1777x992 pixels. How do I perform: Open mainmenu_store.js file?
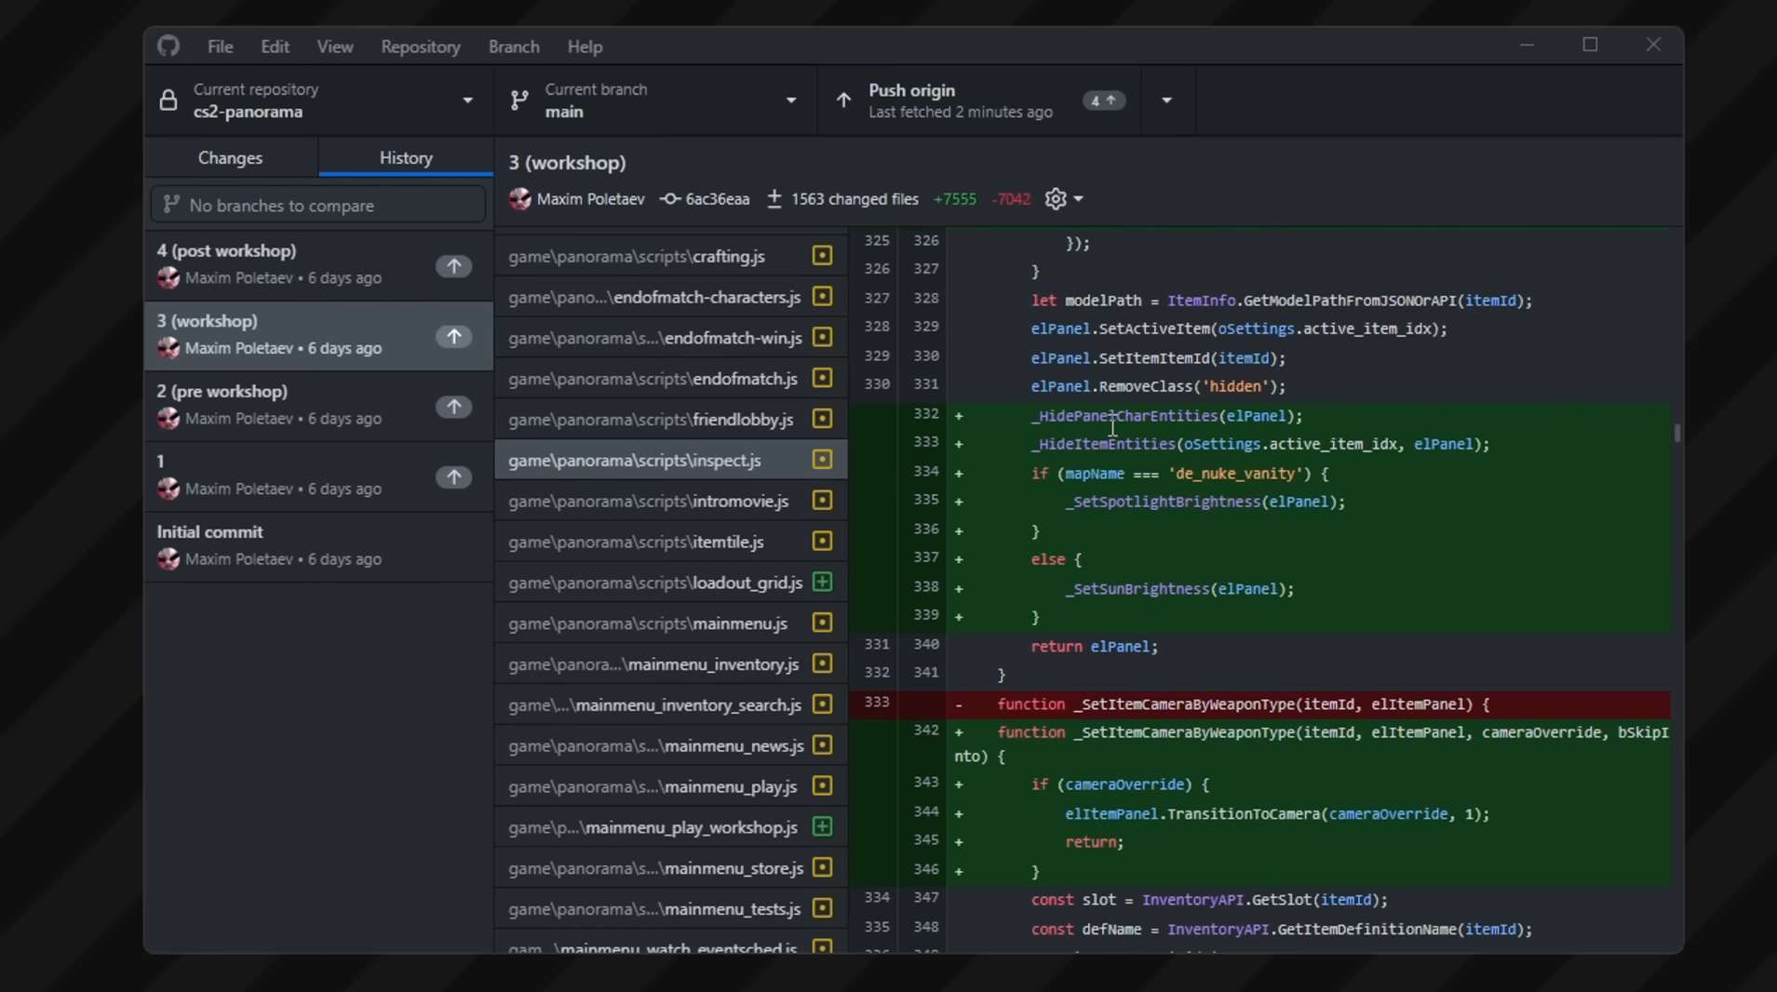tap(670, 868)
